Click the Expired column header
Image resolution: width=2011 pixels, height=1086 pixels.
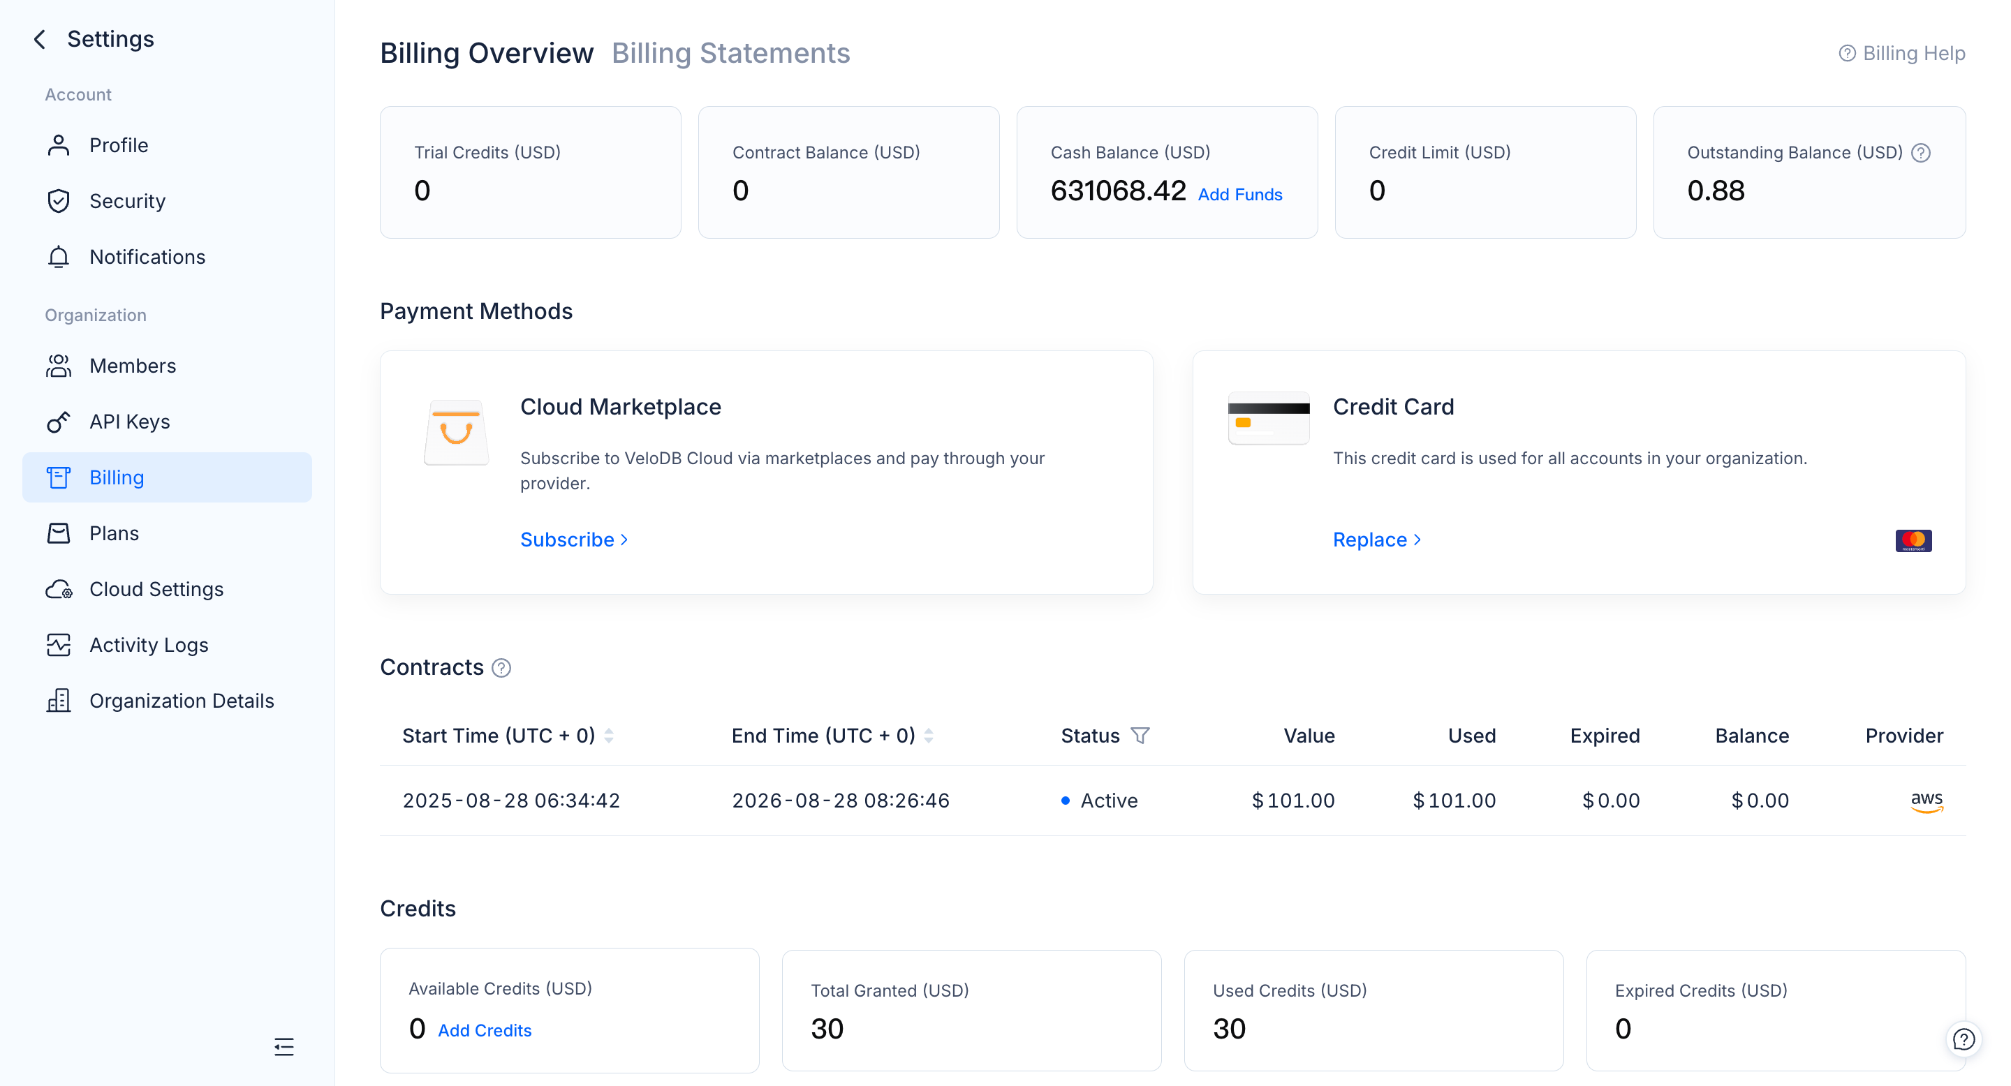(x=1605, y=736)
